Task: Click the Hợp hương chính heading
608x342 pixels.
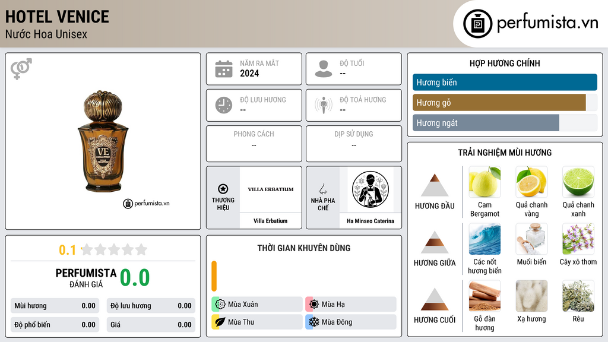Action: [505, 63]
